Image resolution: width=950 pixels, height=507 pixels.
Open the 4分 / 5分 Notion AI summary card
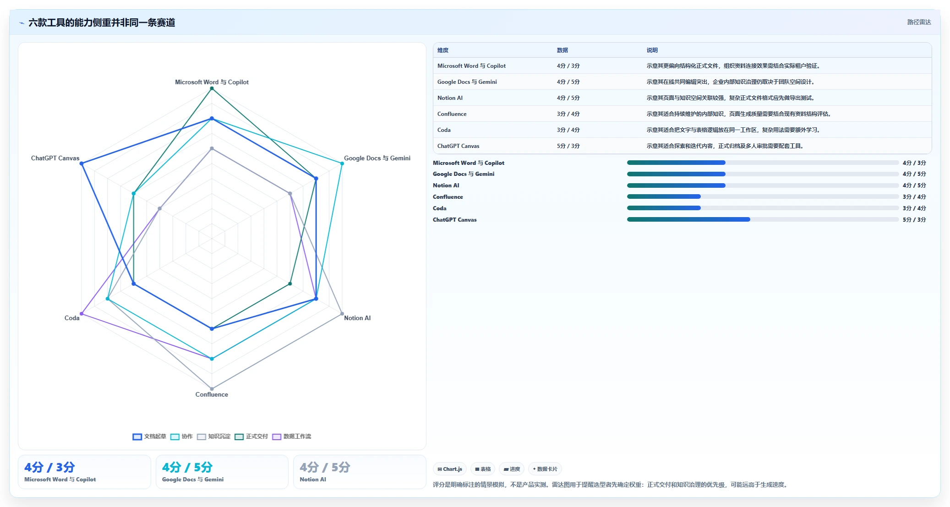pyautogui.click(x=360, y=472)
